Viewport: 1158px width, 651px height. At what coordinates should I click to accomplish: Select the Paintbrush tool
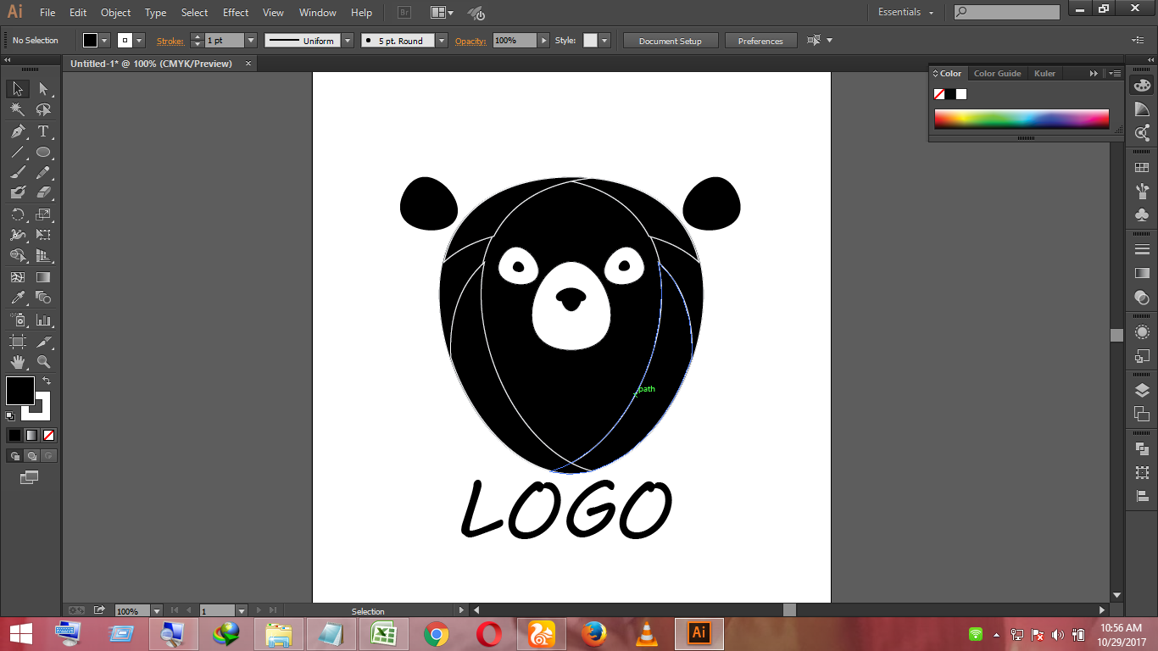pyautogui.click(x=18, y=173)
